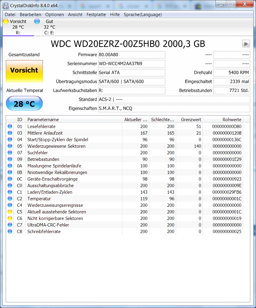Go to next disk with arrow button

(246, 44)
